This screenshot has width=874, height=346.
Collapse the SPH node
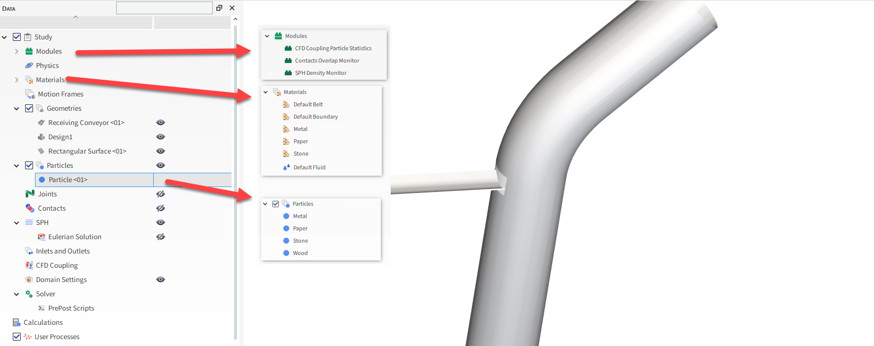coord(17,222)
